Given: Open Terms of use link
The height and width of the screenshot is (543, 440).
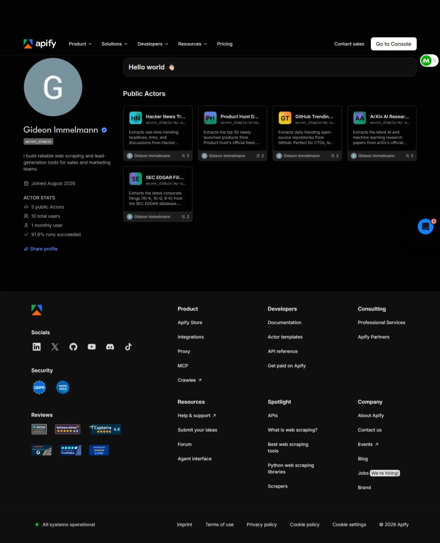Looking at the screenshot, I should pyautogui.click(x=219, y=525).
